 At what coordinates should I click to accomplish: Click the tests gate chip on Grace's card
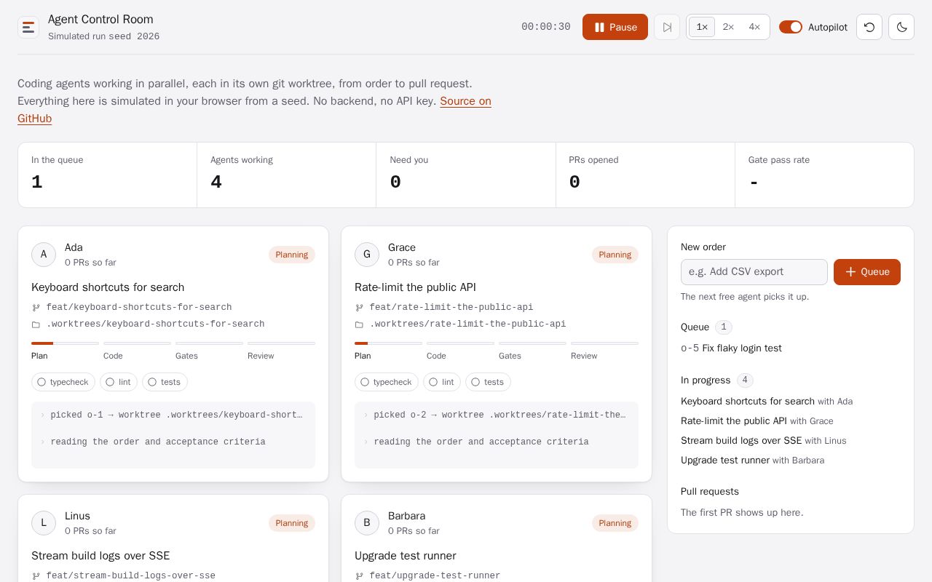pos(488,382)
